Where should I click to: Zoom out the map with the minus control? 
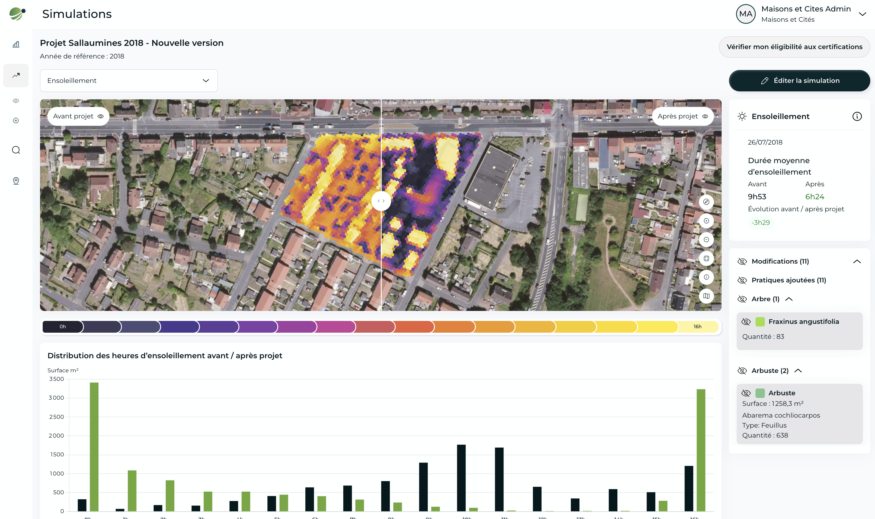click(x=706, y=240)
